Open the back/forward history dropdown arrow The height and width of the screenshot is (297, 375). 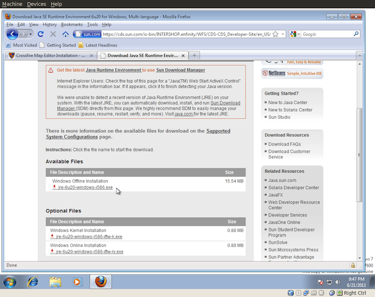point(30,34)
